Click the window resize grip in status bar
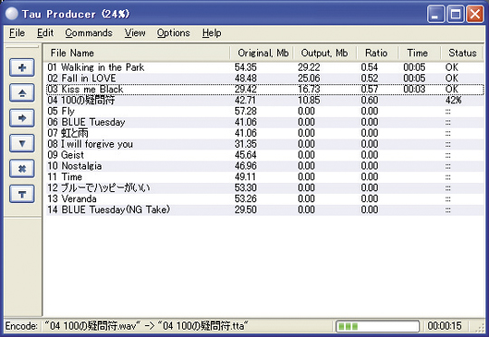Screen dimensions: 489x337 tap(480, 327)
